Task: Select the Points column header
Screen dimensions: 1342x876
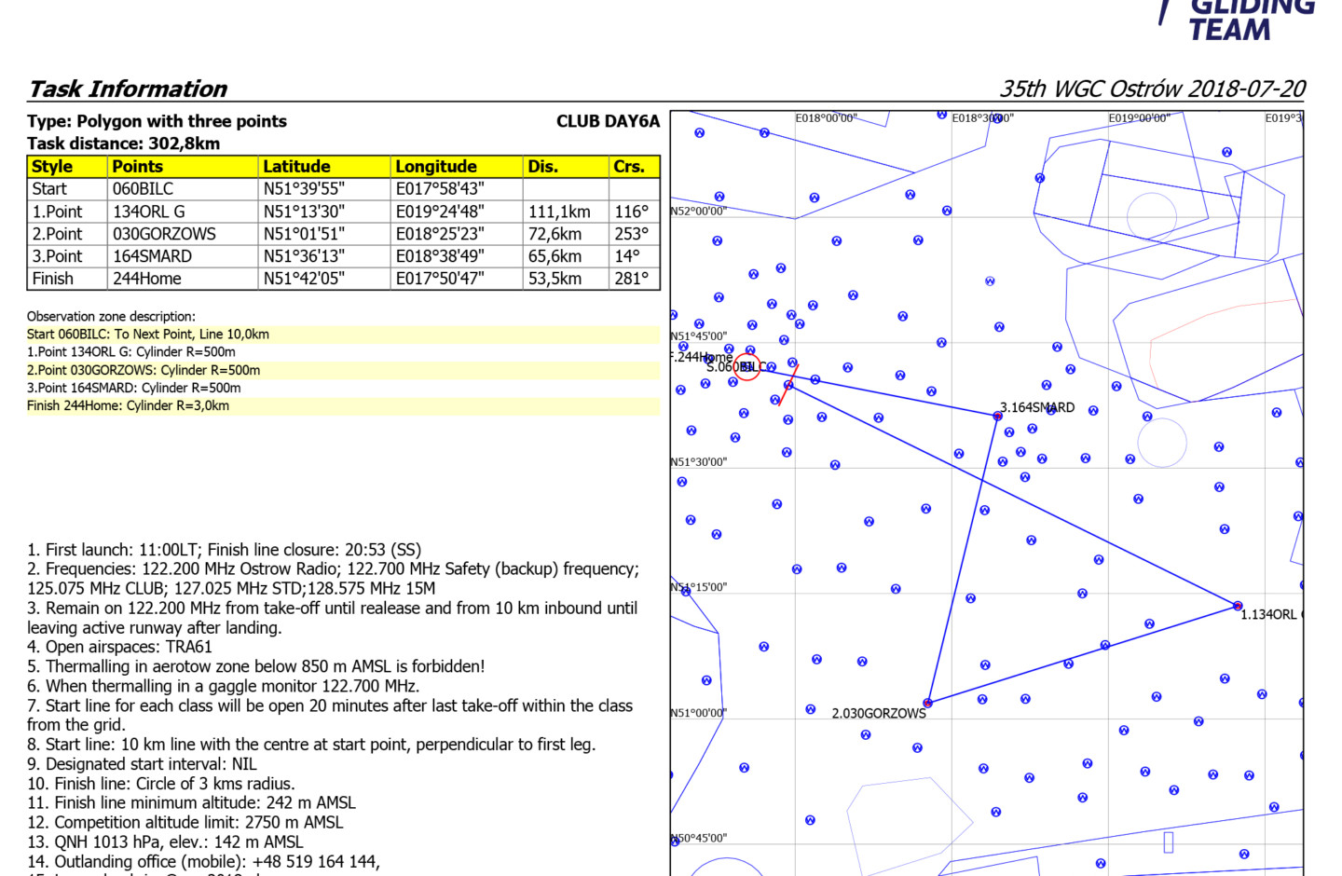Action: (x=137, y=167)
